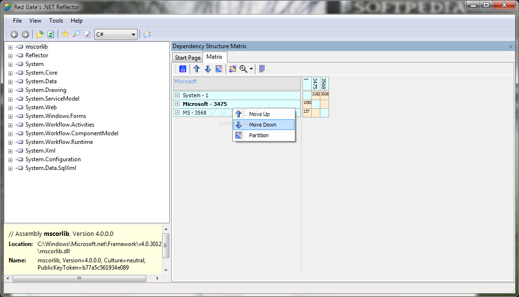Choose Move Down from context menu
The height and width of the screenshot is (297, 519).
point(264,125)
